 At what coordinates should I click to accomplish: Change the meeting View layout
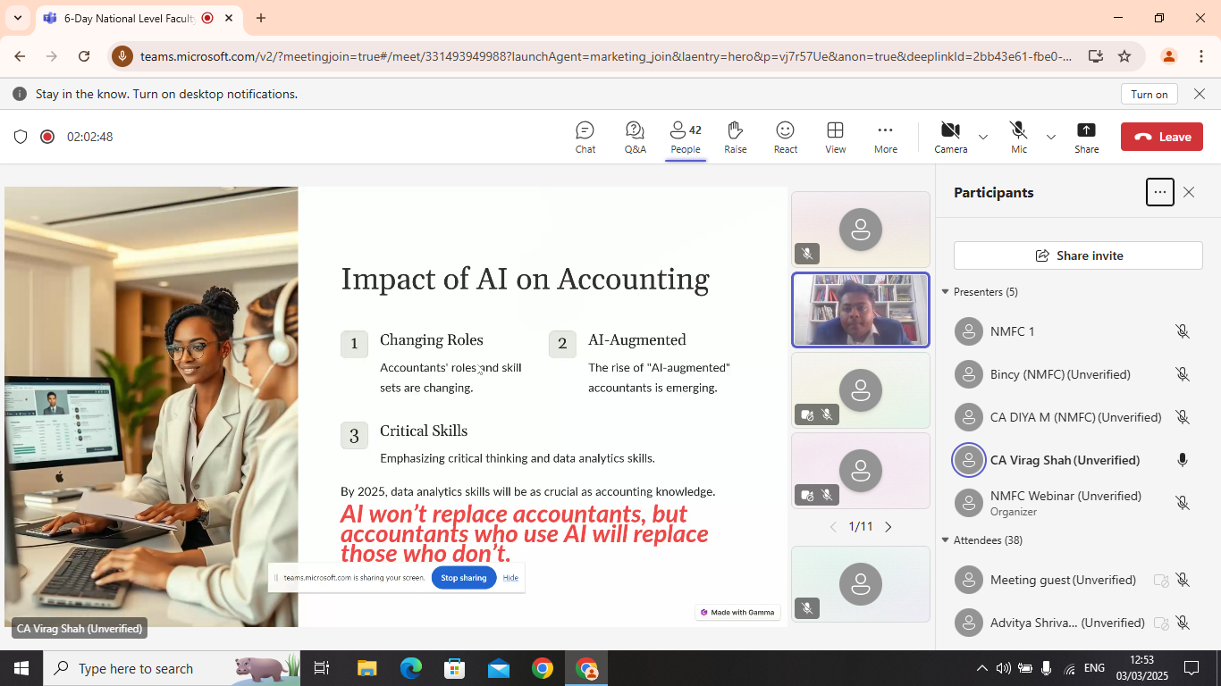835,138
